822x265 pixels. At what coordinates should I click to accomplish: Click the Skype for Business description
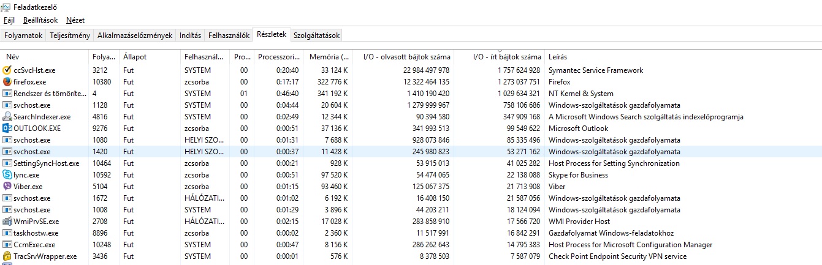pyautogui.click(x=578, y=175)
